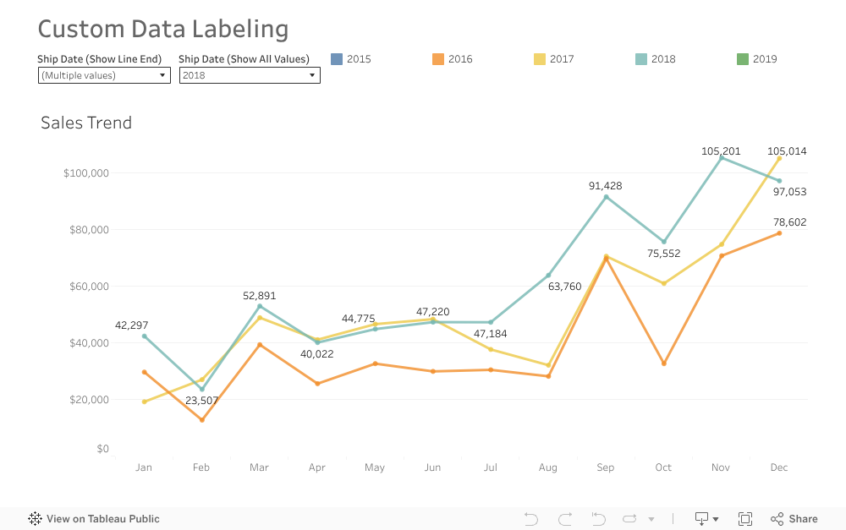This screenshot has width=846, height=530.
Task: Click the 2017 yellow color swatch
Action: tap(540, 59)
